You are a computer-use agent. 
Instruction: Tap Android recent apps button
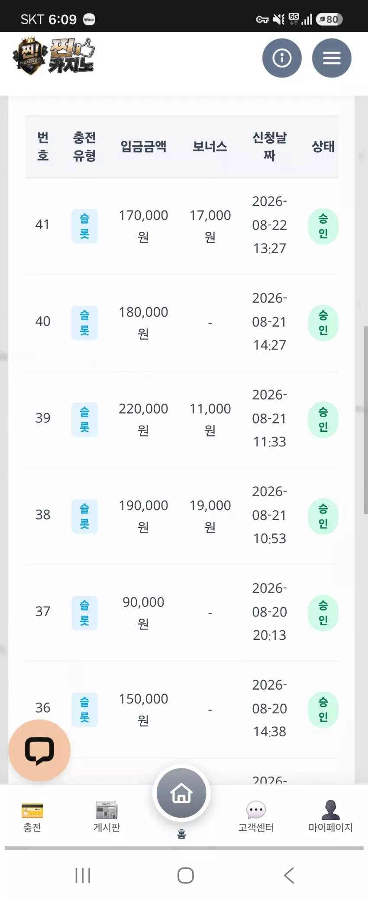point(83,875)
